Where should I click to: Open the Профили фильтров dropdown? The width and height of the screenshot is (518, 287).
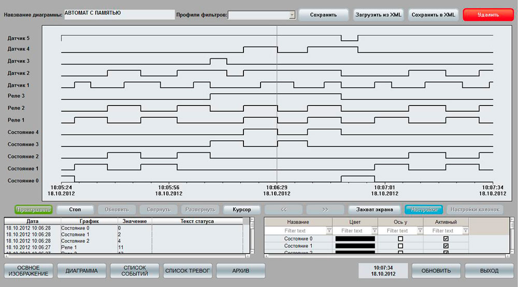(292, 15)
